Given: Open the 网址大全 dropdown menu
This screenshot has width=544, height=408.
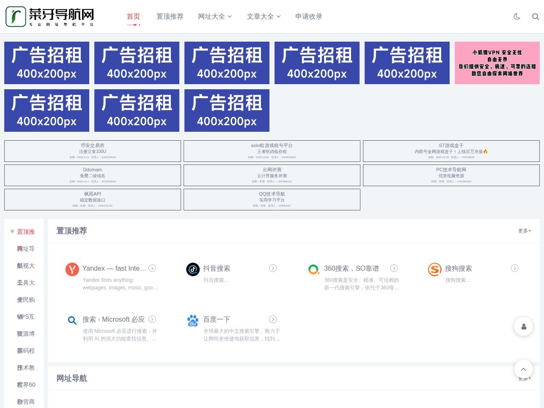Looking at the screenshot, I should click(x=215, y=16).
